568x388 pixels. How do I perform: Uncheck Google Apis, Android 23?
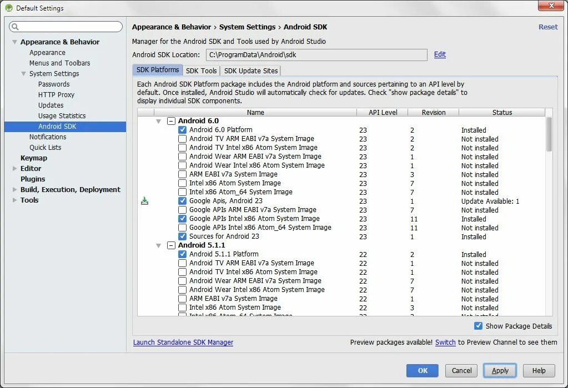183,201
